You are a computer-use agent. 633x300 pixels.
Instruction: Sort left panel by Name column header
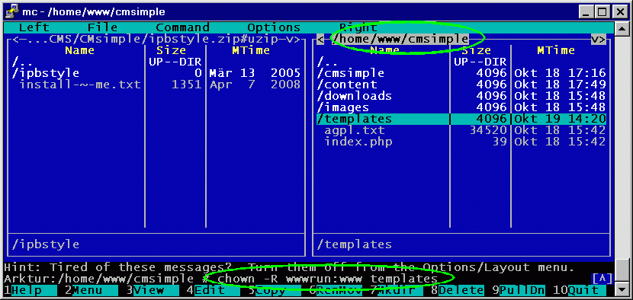coord(79,50)
